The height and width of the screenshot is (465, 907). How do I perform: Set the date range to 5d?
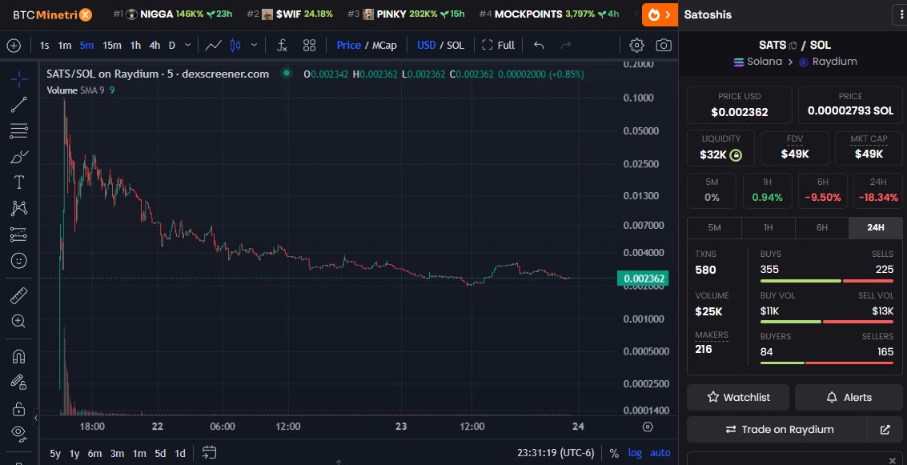pyautogui.click(x=160, y=454)
